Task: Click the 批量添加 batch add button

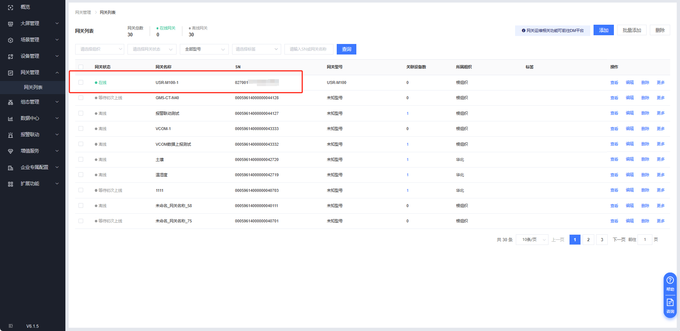Action: (631, 30)
